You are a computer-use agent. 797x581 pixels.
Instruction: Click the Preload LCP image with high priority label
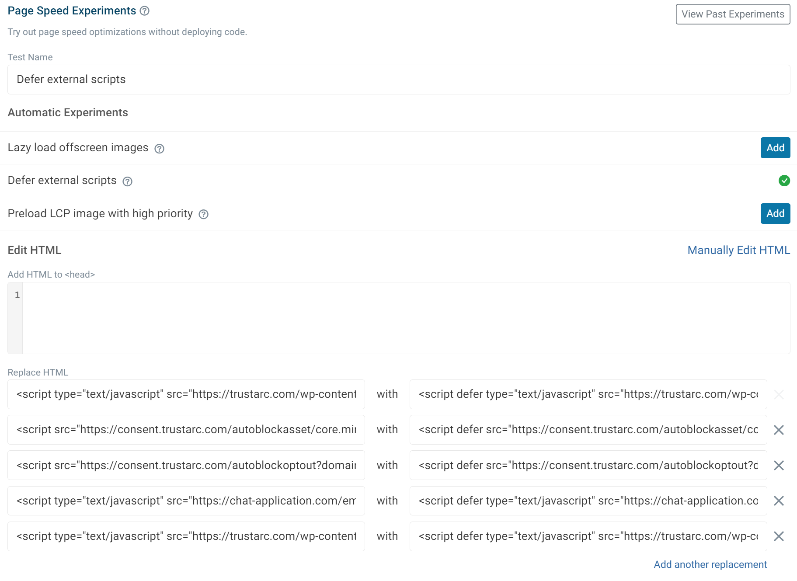click(100, 213)
